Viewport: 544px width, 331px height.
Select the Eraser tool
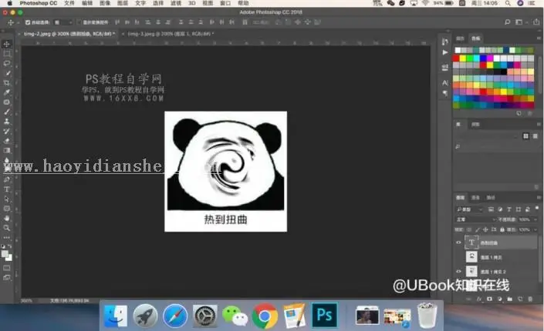[7, 141]
